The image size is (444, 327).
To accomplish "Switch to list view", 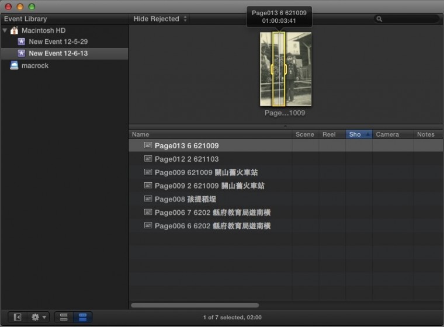I will coord(82,317).
